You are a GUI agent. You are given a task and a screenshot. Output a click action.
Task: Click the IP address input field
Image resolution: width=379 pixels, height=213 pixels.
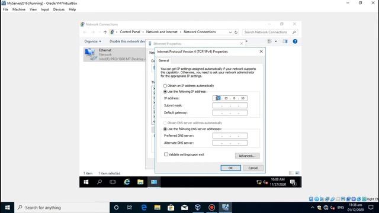click(230, 98)
